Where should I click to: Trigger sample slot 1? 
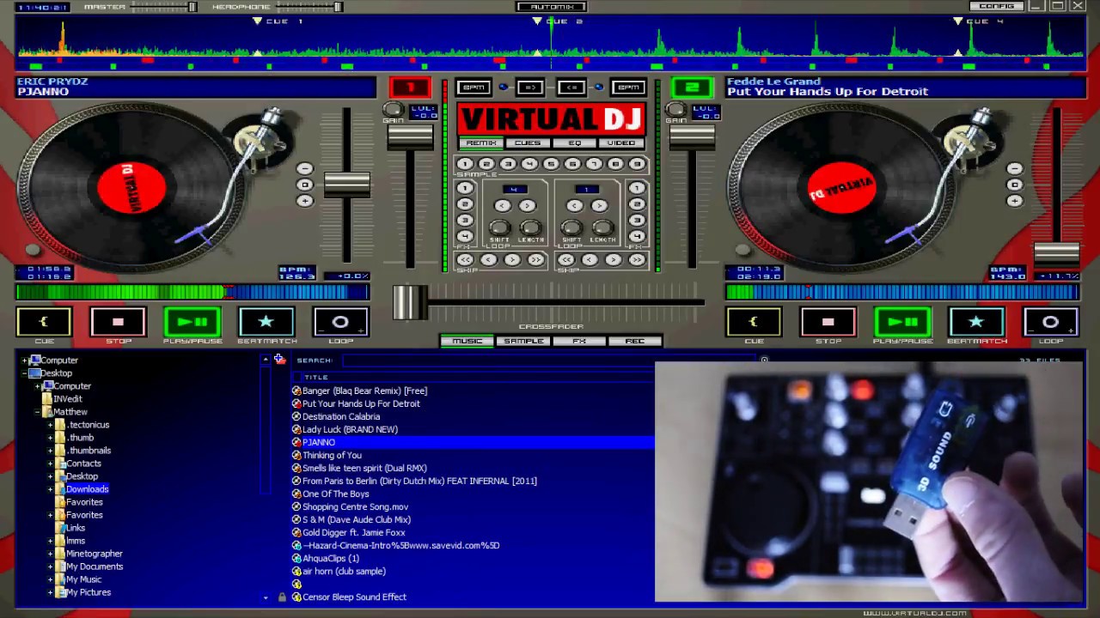[465, 164]
